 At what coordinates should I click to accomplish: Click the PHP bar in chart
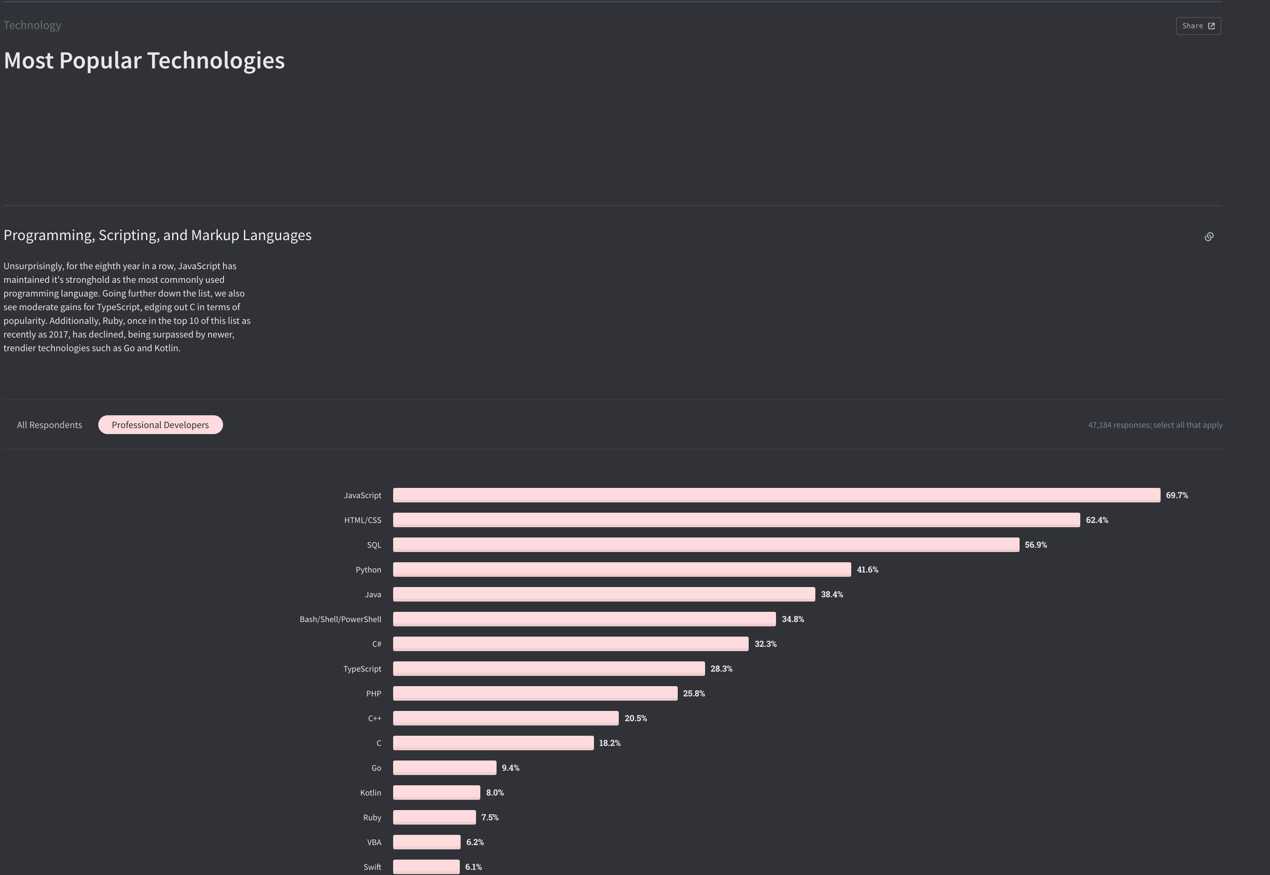pos(535,693)
